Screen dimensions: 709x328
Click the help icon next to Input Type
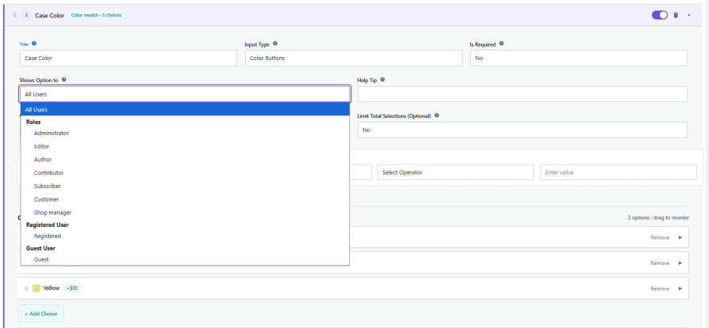tap(275, 43)
